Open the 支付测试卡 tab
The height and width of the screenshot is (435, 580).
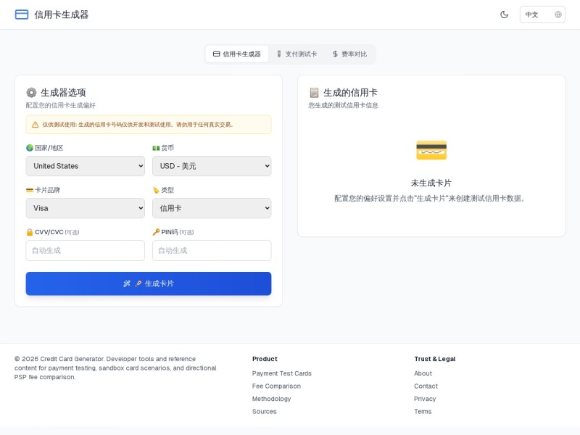297,54
